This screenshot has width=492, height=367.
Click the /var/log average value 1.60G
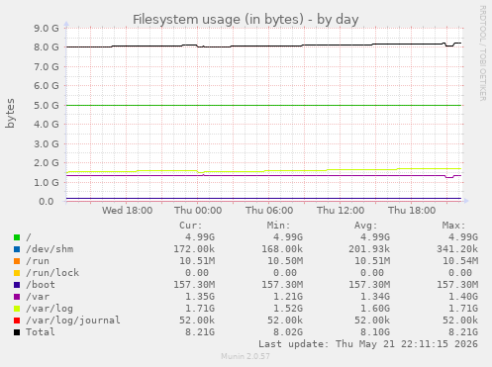click(x=375, y=309)
